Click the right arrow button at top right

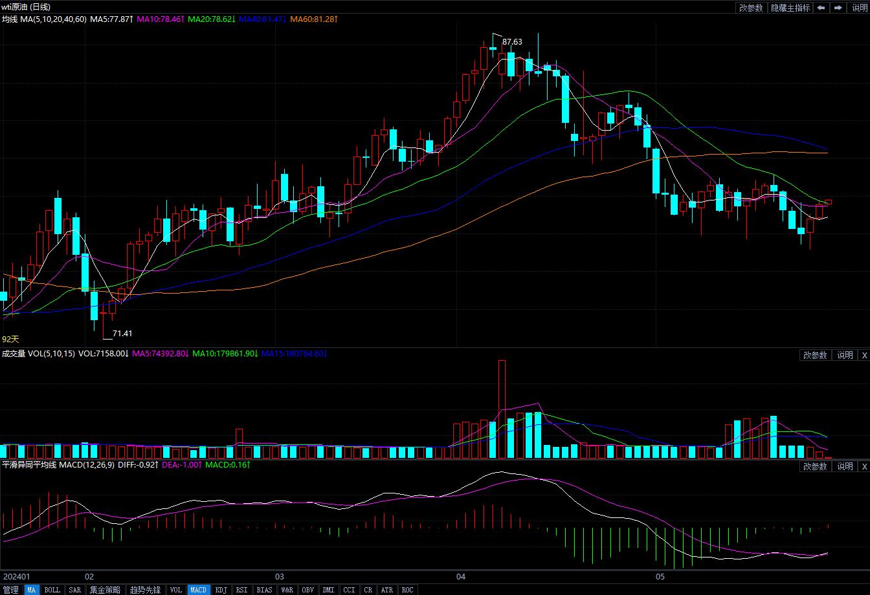click(x=838, y=8)
